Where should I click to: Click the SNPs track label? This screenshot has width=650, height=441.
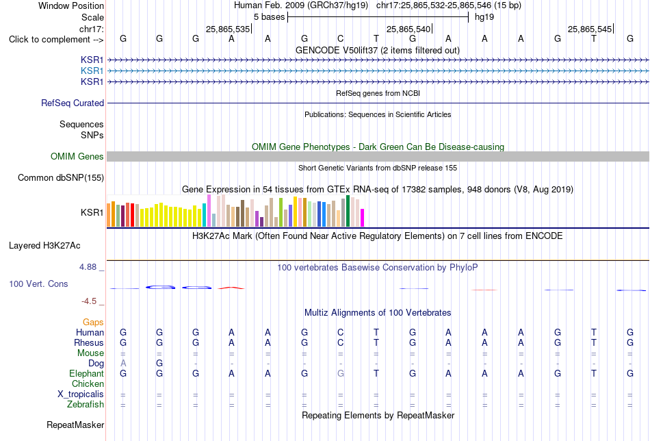(92, 136)
